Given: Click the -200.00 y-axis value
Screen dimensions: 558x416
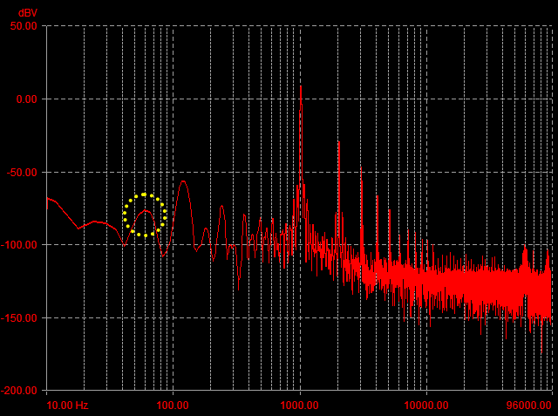Looking at the screenshot, I should [19, 391].
